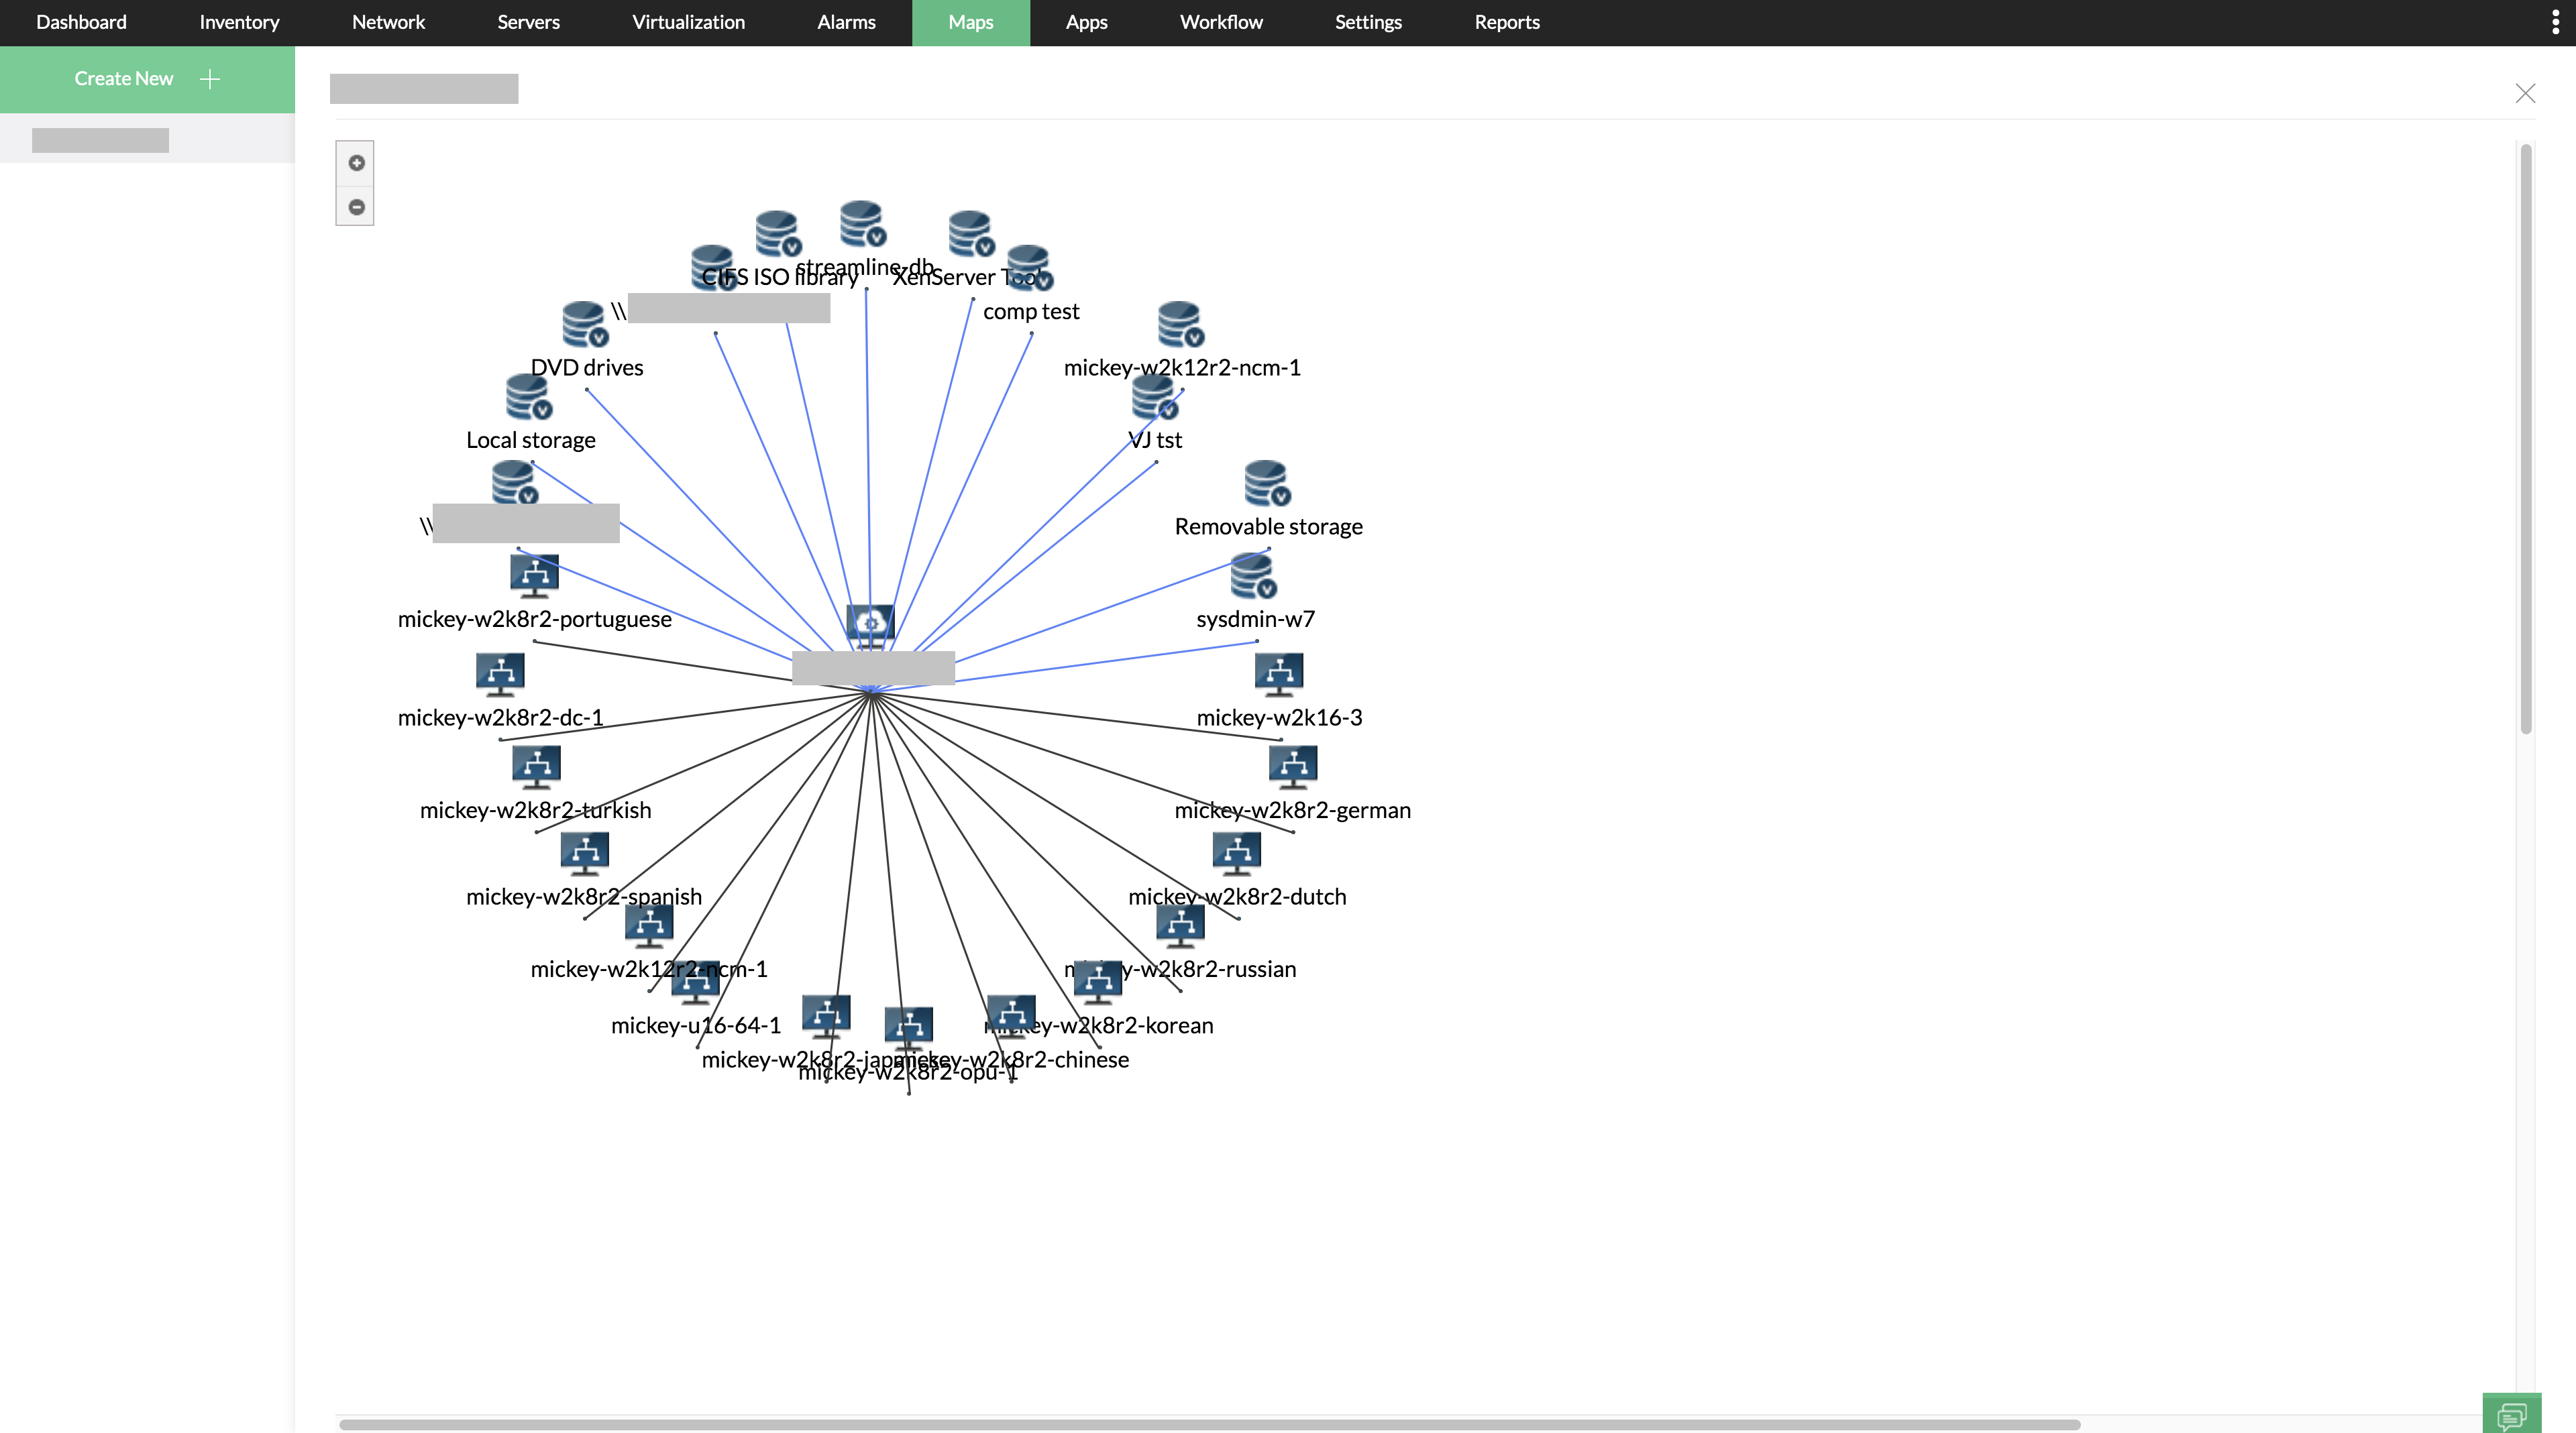Click the vertical scrollbar on right
The image size is (2576, 1433).
2525,440
